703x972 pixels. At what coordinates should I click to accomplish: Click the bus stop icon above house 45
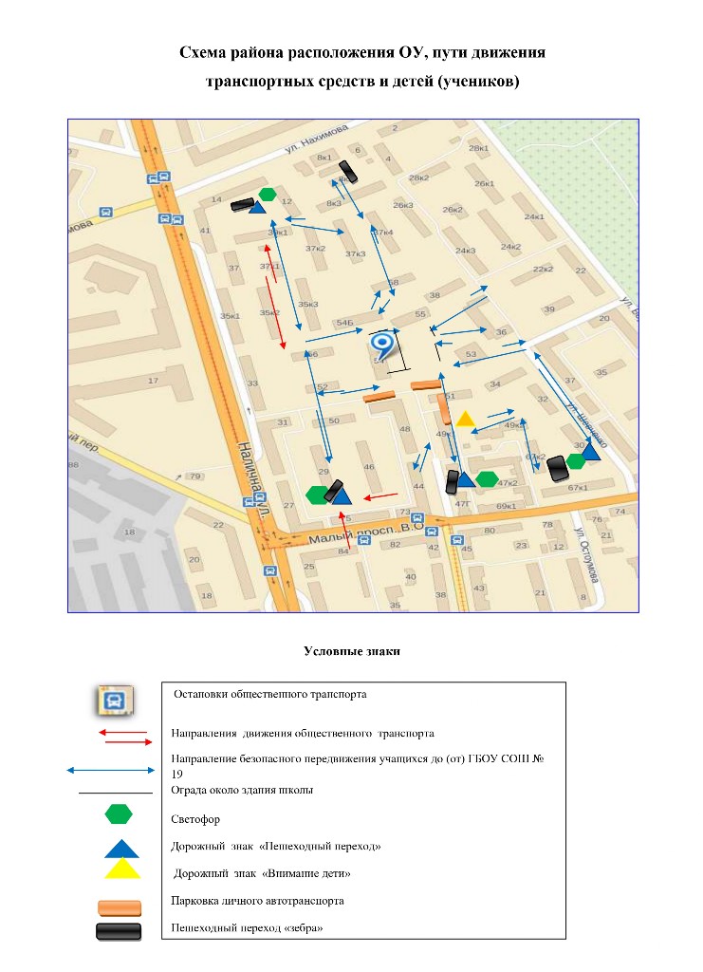[x=457, y=540]
